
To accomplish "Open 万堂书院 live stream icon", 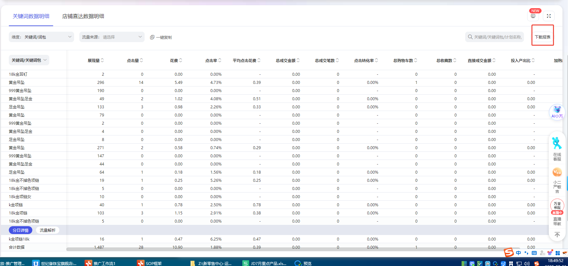I will (x=557, y=206).
